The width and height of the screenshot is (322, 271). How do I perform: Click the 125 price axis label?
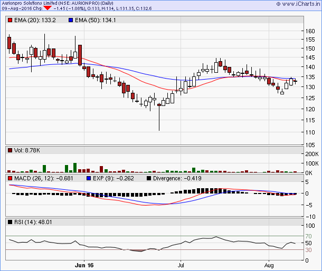(x=310, y=98)
